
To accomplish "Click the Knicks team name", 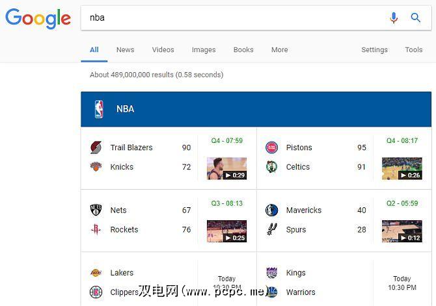I will click(122, 166).
